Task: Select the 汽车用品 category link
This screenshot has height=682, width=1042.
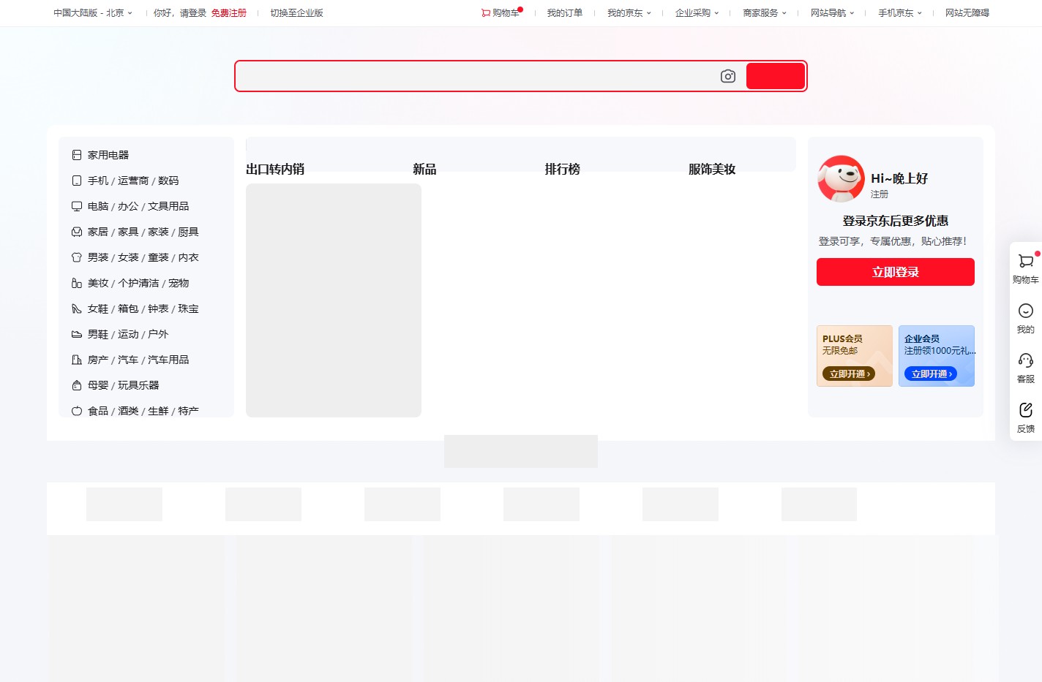Action: [x=168, y=360]
